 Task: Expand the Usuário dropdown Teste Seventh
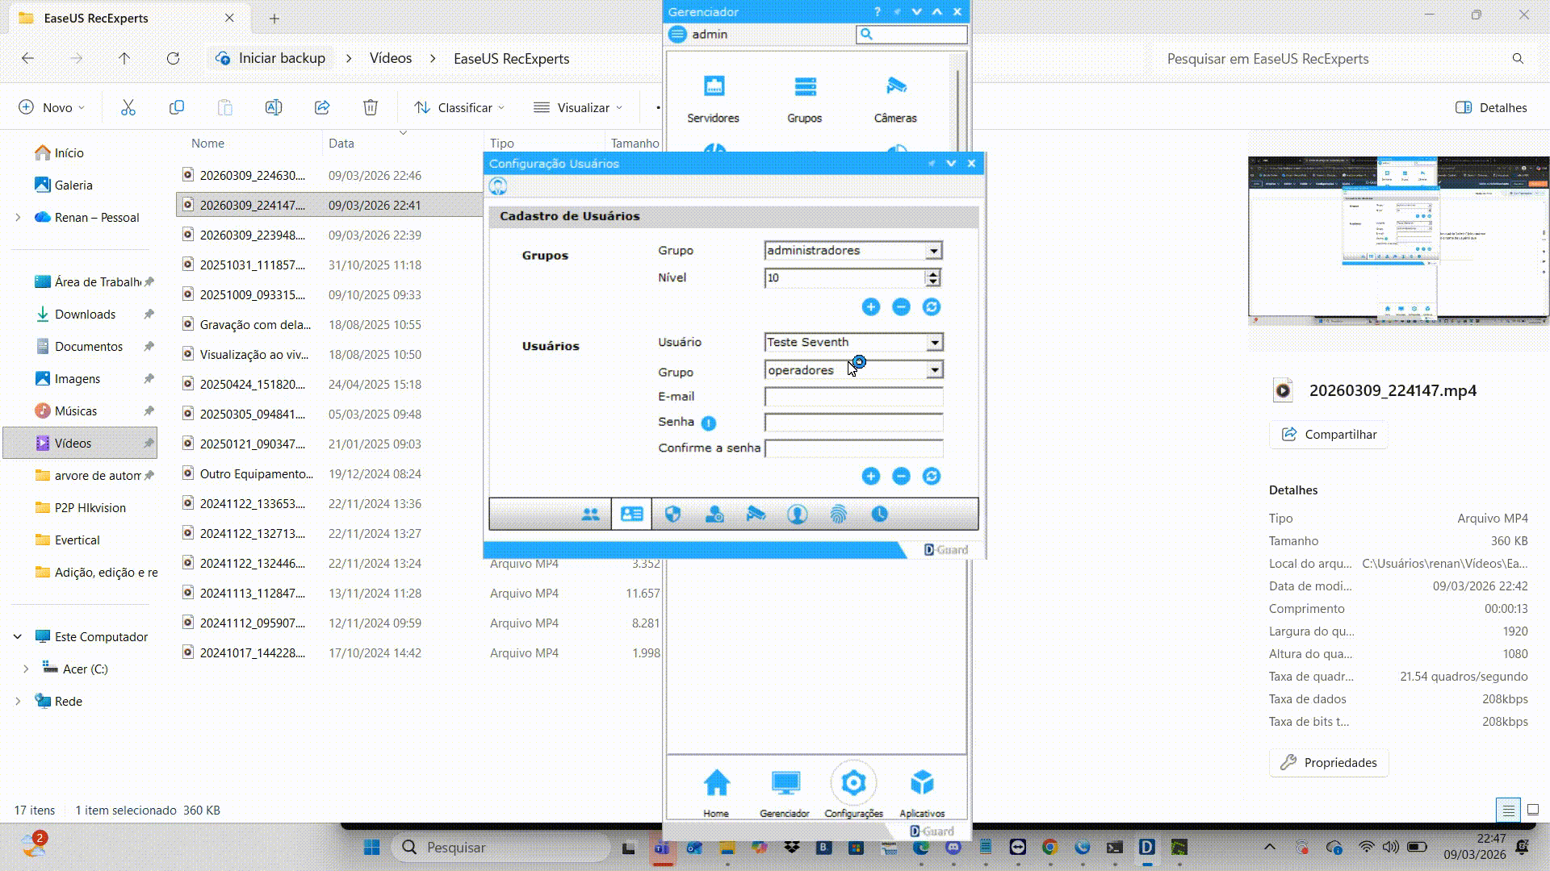[x=934, y=343]
